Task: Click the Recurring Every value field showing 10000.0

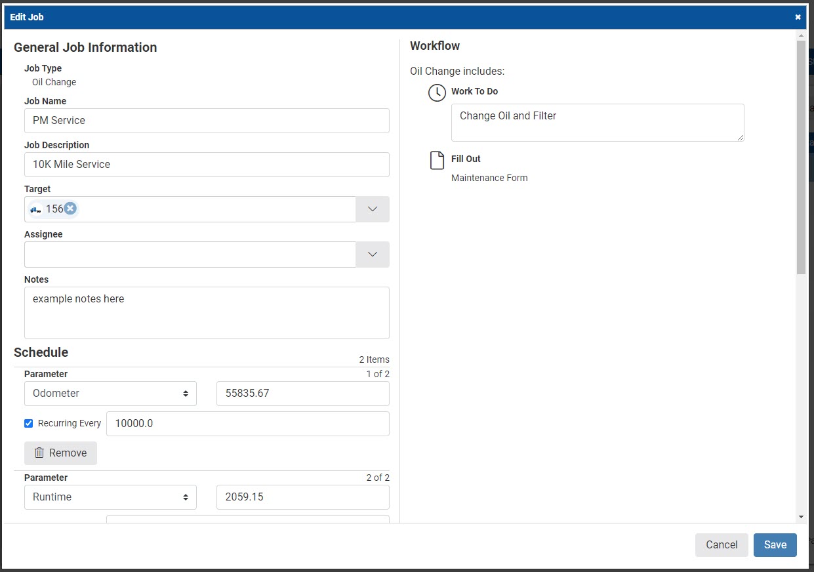Action: point(248,423)
